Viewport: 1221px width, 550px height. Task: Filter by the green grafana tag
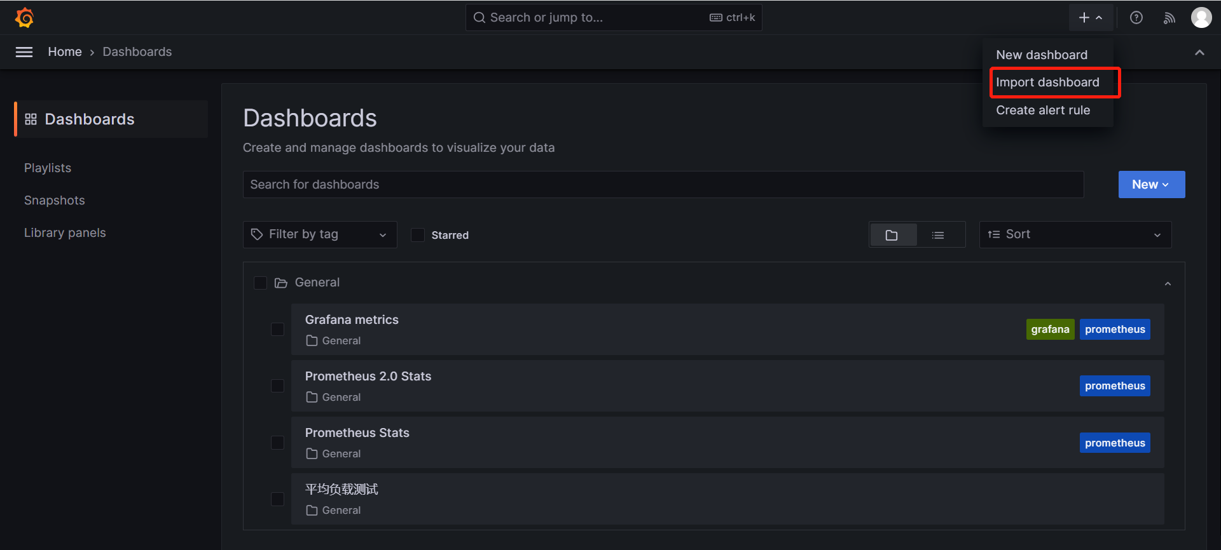pyautogui.click(x=1050, y=330)
